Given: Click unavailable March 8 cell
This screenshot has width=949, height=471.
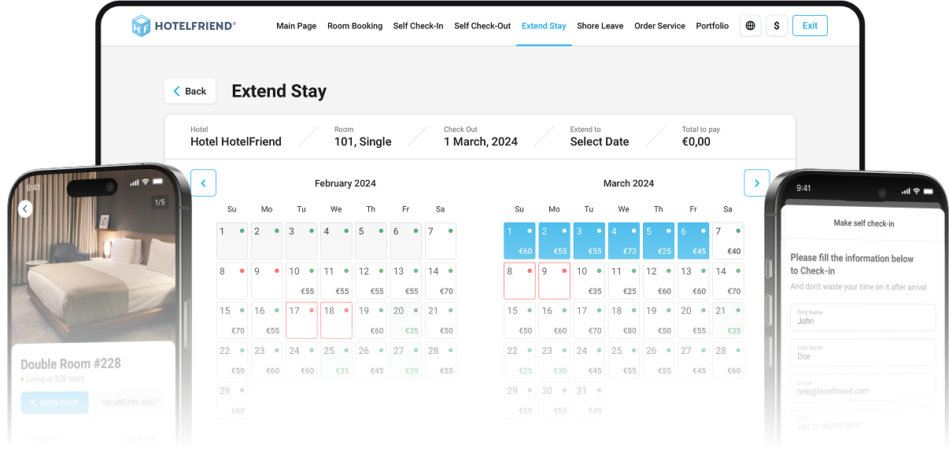Looking at the screenshot, I should coord(519,281).
